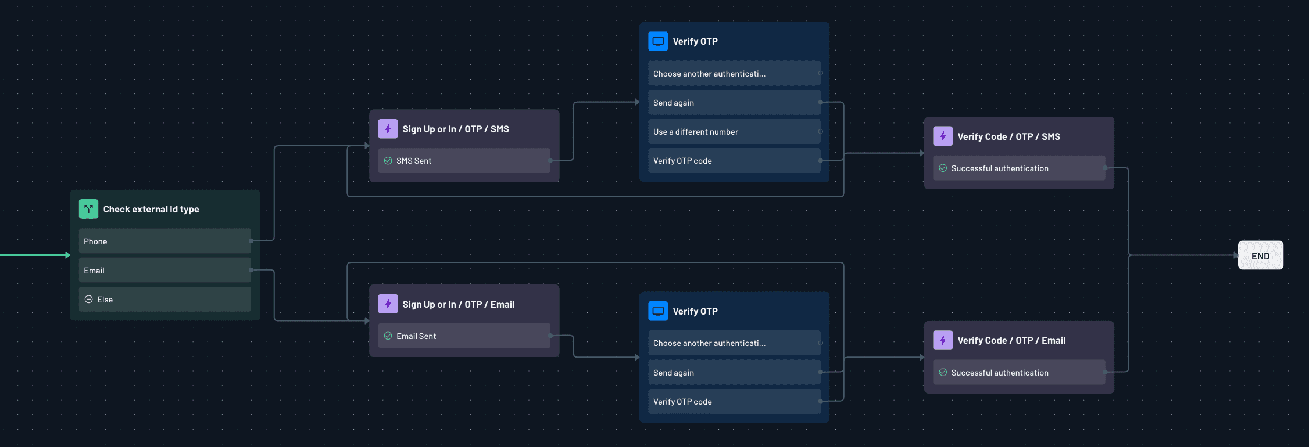Select the lightning icon on Verify Code / OTP / SMS

click(x=943, y=136)
